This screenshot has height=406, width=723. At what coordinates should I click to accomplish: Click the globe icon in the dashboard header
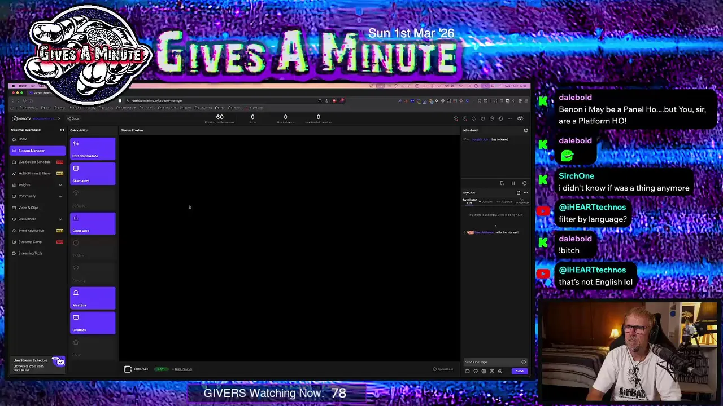[500, 118]
